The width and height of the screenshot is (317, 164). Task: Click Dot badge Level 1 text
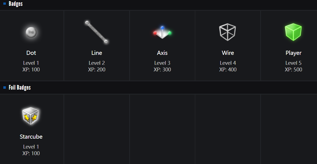tap(31, 63)
